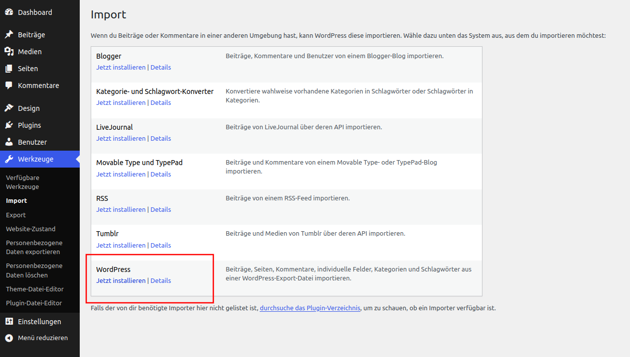View Details for Movable Type und TypePad
The height and width of the screenshot is (357, 630).
pyautogui.click(x=160, y=174)
